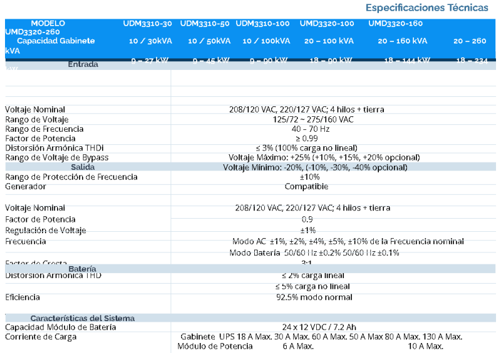The image size is (501, 353).
Task: Click 'Regulación de Voltaje' label
Action: pyautogui.click(x=45, y=231)
